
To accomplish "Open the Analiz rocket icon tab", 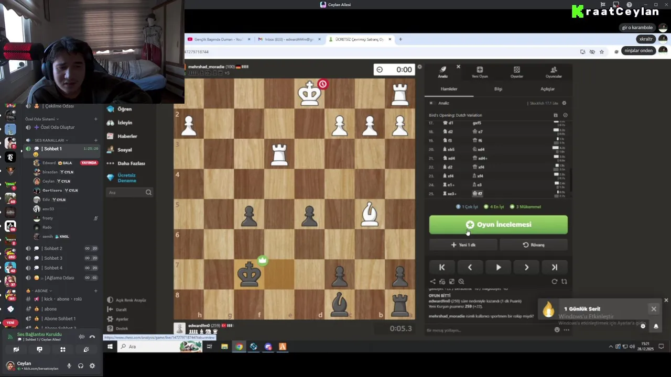I will pos(443,72).
